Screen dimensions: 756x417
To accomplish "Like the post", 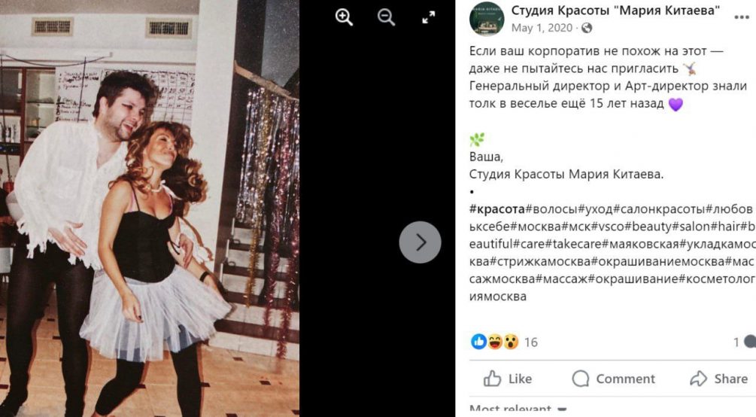I will (x=508, y=379).
